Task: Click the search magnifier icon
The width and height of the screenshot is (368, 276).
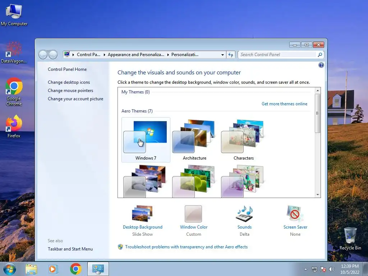Action: point(319,55)
